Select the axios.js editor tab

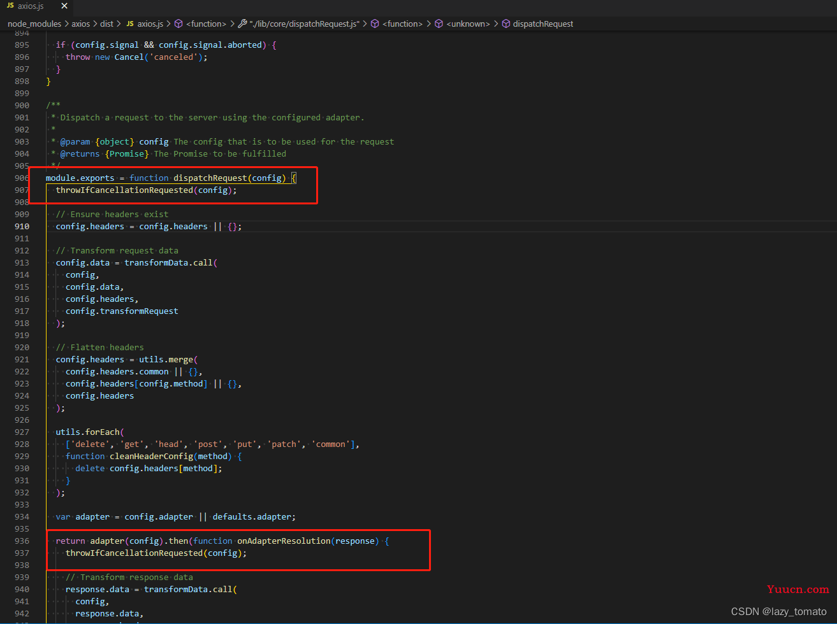[37, 6]
